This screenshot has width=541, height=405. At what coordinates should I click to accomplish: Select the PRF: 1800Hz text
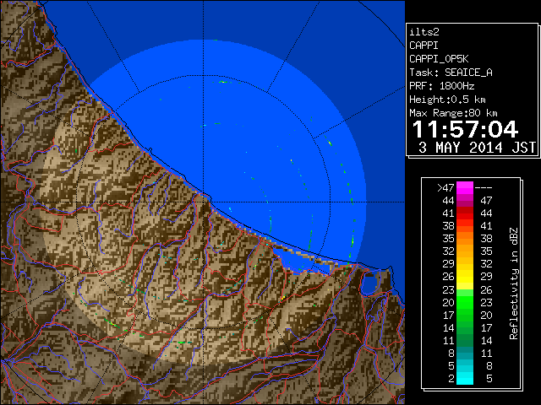click(x=441, y=86)
